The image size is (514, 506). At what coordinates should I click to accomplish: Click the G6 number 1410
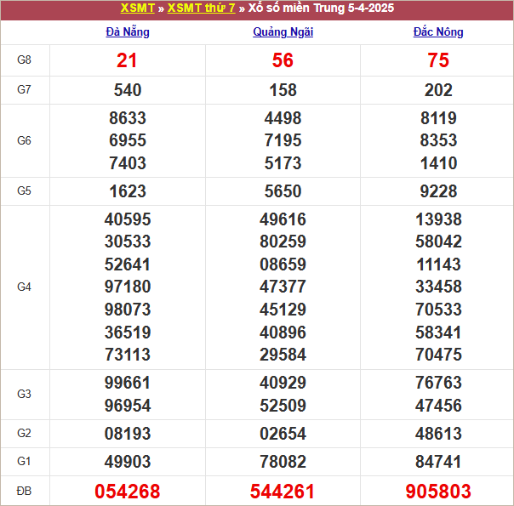[x=438, y=163]
